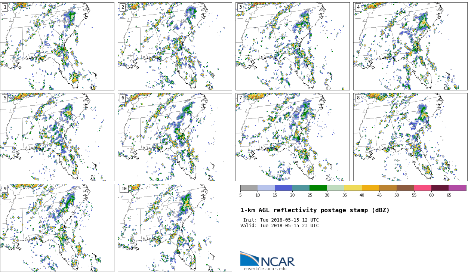Click the Valid time 23 UTC text
Viewport: 471px width, 272px height.
280,226
